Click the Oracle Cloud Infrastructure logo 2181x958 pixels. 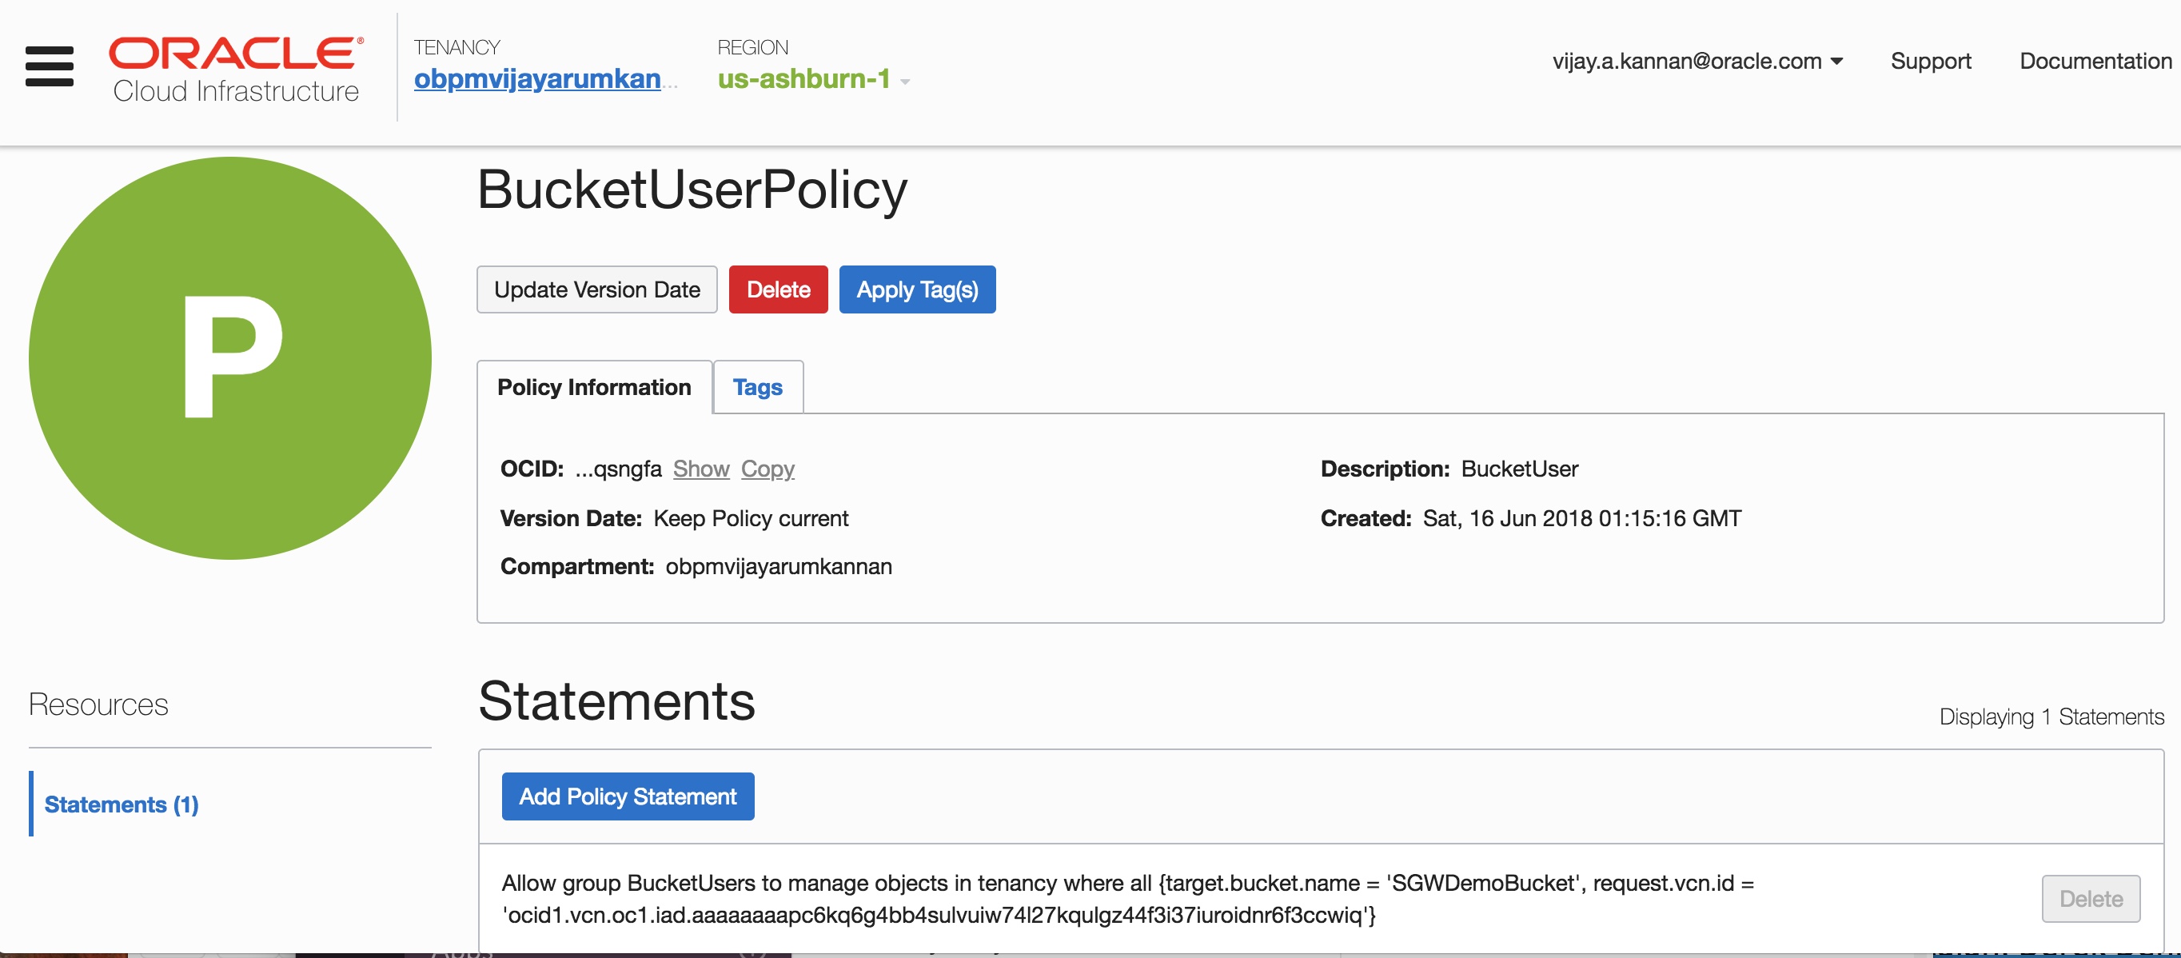click(236, 70)
